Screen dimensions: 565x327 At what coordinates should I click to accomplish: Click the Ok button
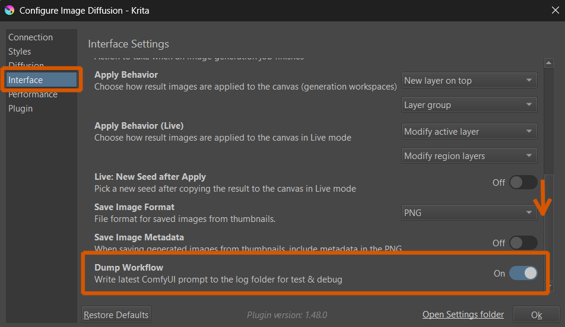[537, 315]
